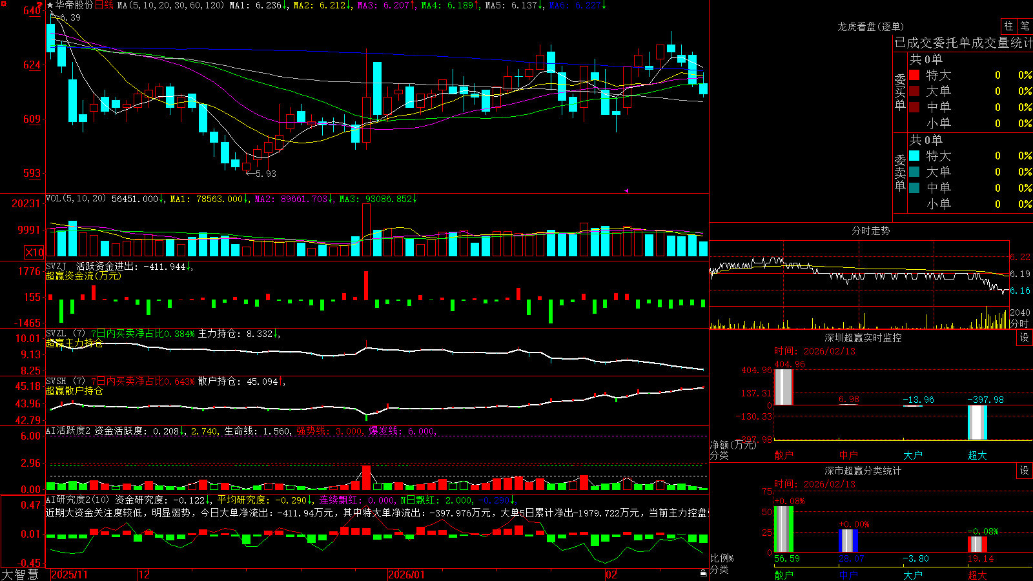Click the 超大 bar in 深市超赢分类统计
Screen dimensions: 1033x581
pos(977,544)
